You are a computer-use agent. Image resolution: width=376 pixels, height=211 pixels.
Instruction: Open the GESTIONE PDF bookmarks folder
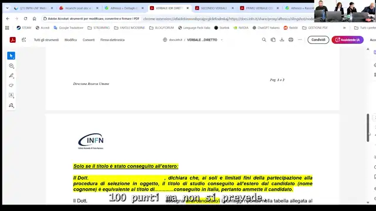(315, 28)
